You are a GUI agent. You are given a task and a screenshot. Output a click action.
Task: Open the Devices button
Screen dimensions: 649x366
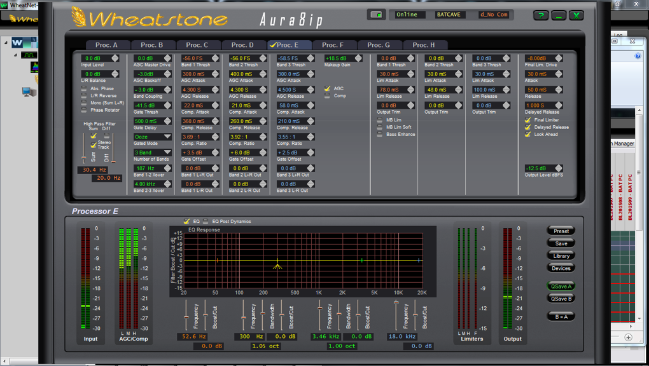coord(561,268)
